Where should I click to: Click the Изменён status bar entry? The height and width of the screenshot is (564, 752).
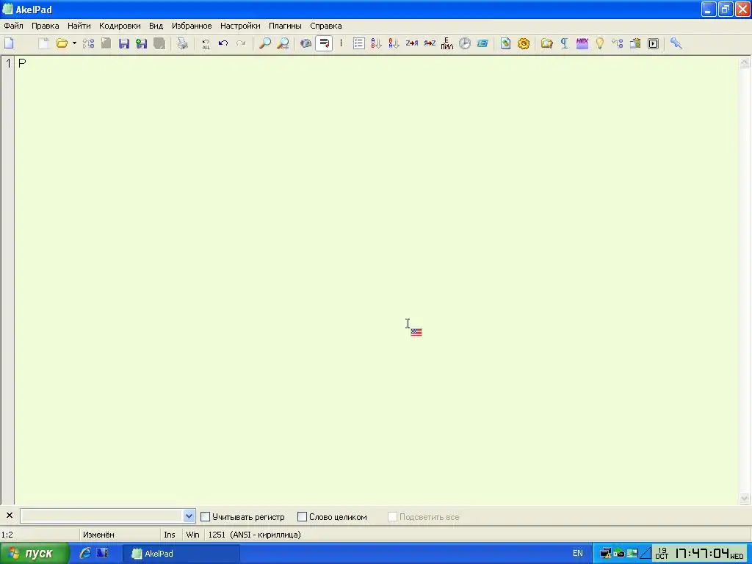[98, 535]
